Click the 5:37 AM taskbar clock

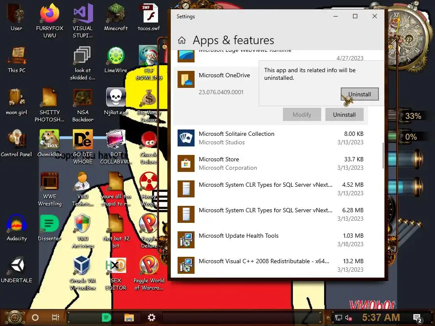[381, 318]
